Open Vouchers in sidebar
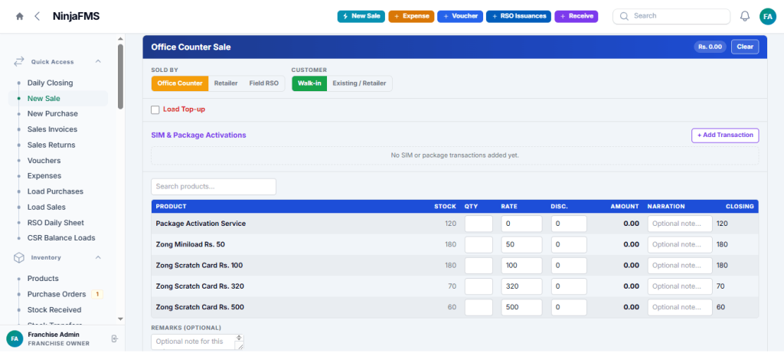 [44, 161]
